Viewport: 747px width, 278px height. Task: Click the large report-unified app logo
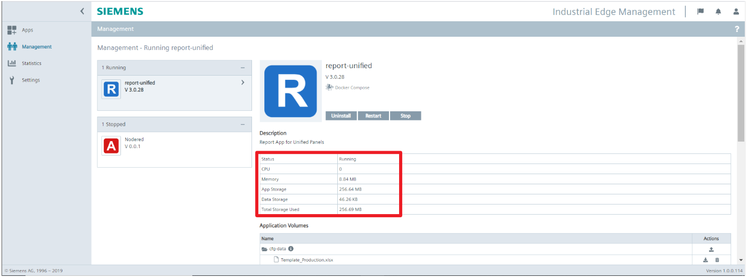(x=290, y=91)
